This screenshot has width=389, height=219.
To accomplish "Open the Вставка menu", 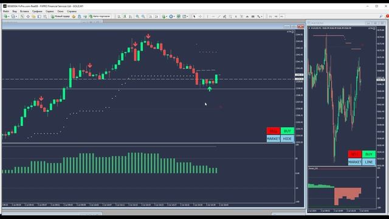I will [x=24, y=11].
